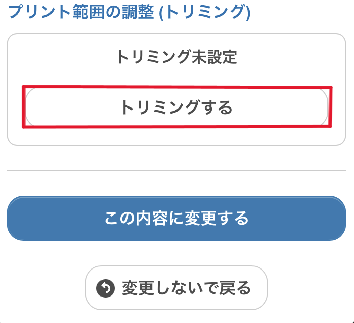Image resolution: width=354 pixels, height=323 pixels.
Task: Open the trimming editor with トリミングする
Action: (176, 106)
